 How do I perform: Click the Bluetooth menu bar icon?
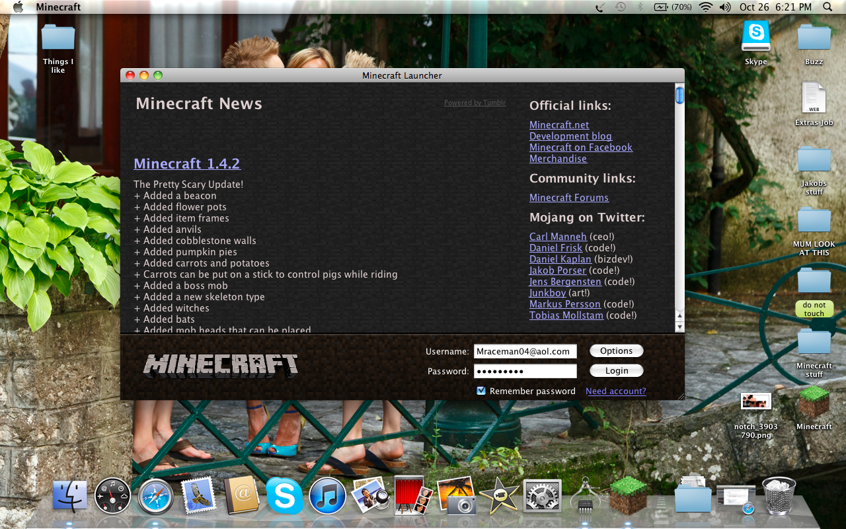[x=640, y=7]
